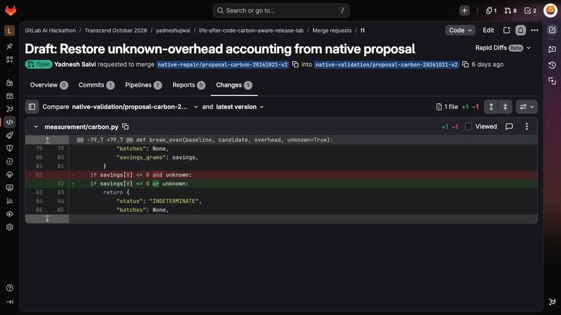The image size is (561, 315).
Task: Open the merge request more actions ellipsis
Action: point(535,31)
